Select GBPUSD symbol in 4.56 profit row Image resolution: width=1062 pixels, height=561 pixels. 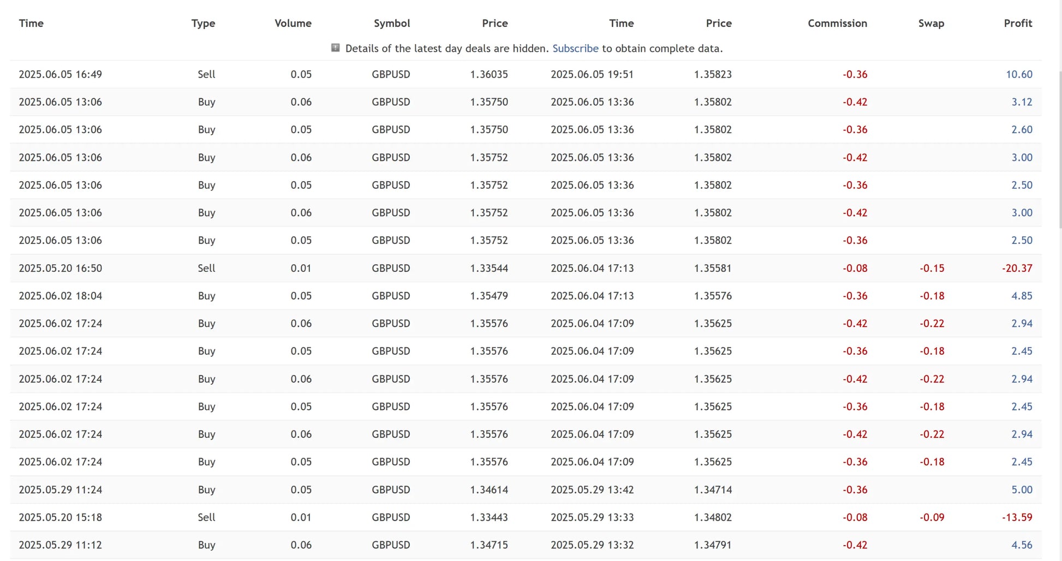(391, 545)
